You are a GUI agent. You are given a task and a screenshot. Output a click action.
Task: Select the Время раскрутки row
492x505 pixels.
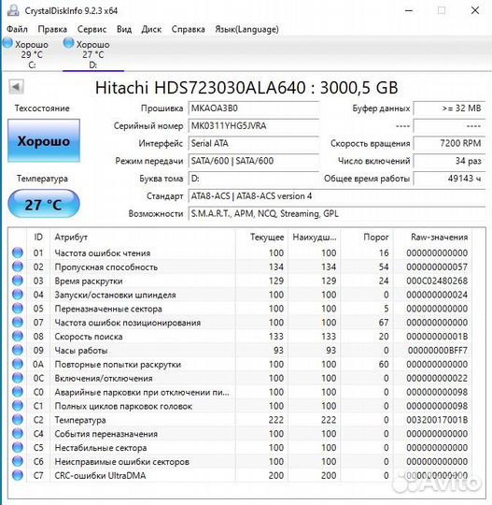tap(240, 281)
